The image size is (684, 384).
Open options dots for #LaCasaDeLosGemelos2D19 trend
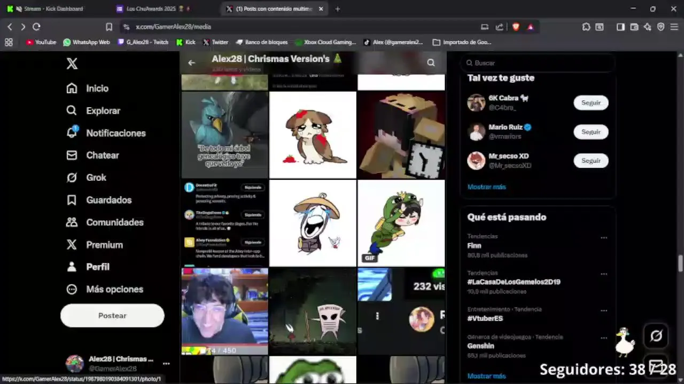point(604,274)
